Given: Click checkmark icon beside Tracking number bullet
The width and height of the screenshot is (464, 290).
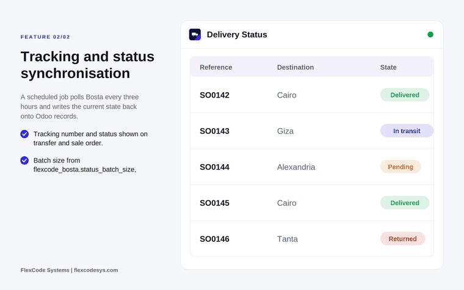Looking at the screenshot, I should 24,134.
